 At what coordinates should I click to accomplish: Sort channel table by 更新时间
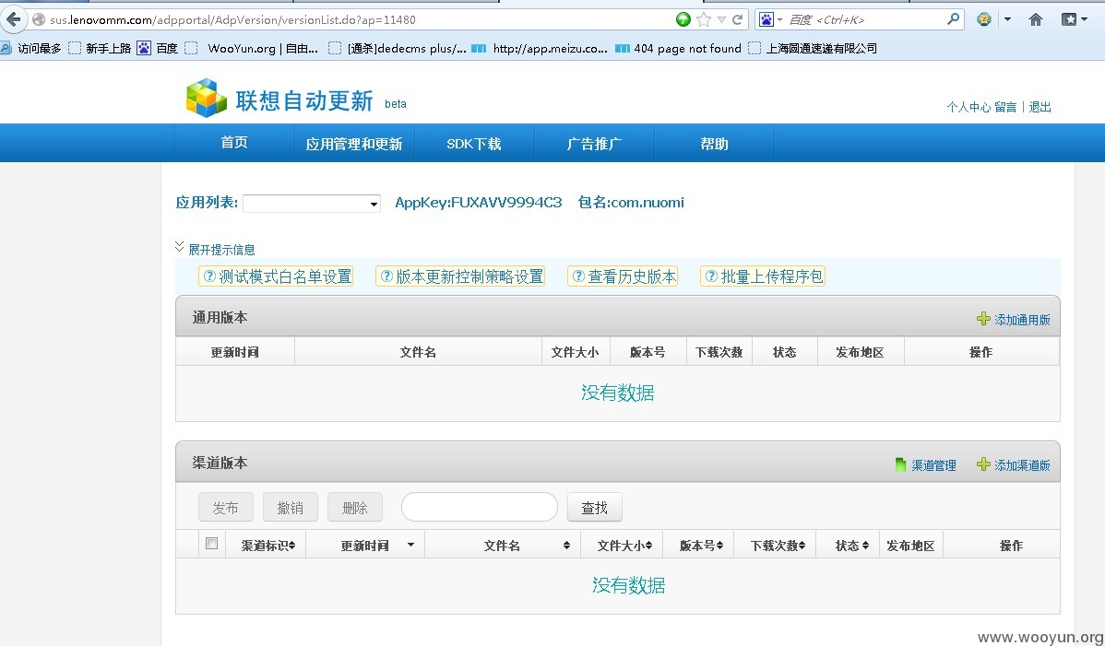pos(377,546)
